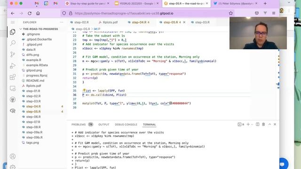301x169 pixels.
Task: Go back in browser history
Action: tap(13, 13)
